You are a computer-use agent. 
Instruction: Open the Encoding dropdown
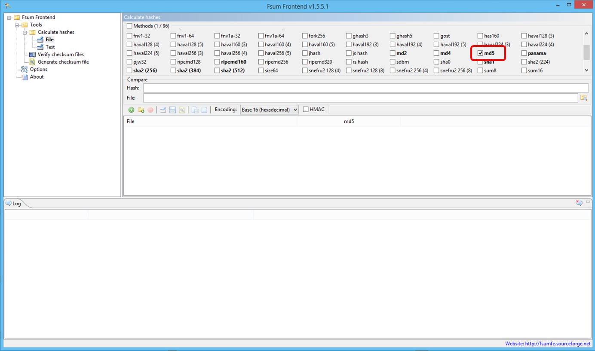[269, 110]
